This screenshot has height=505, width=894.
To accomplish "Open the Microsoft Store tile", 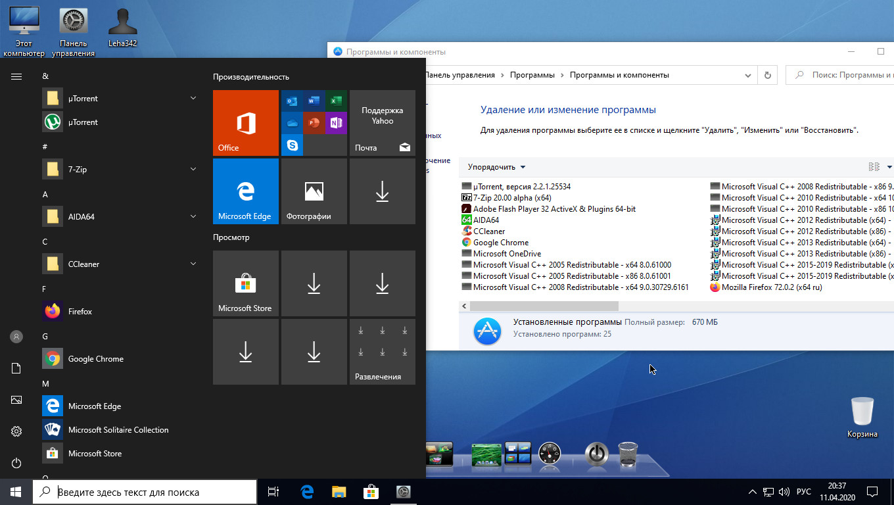I will [246, 283].
